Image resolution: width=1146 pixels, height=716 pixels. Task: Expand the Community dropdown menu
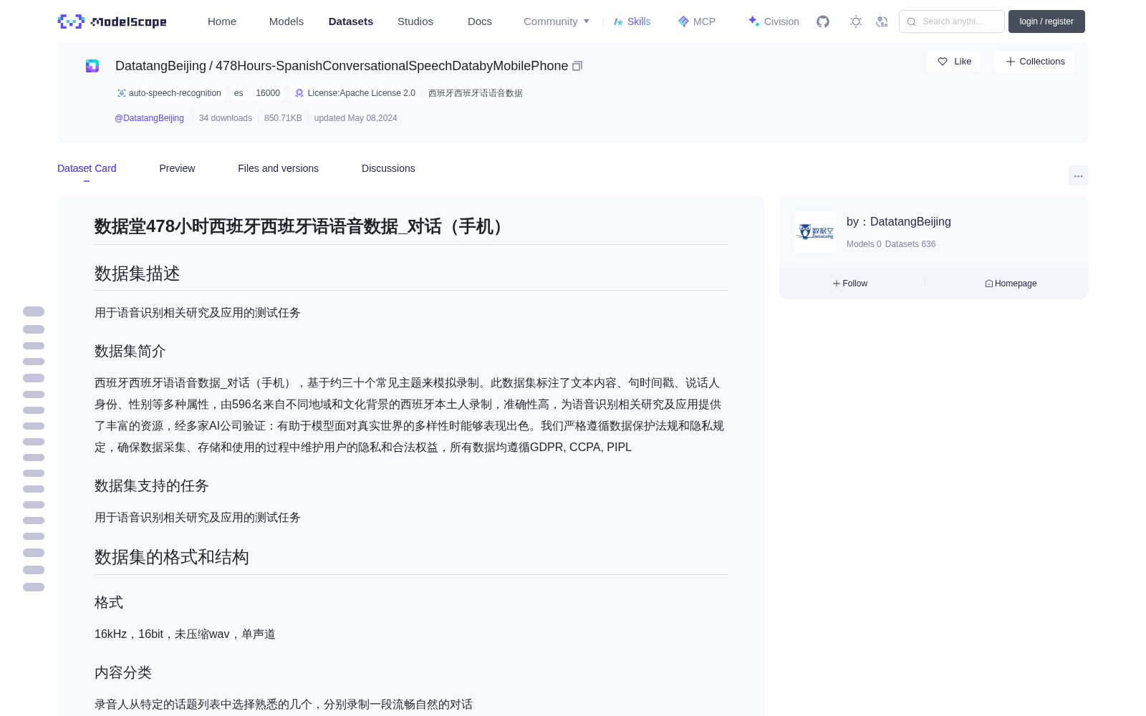557,21
